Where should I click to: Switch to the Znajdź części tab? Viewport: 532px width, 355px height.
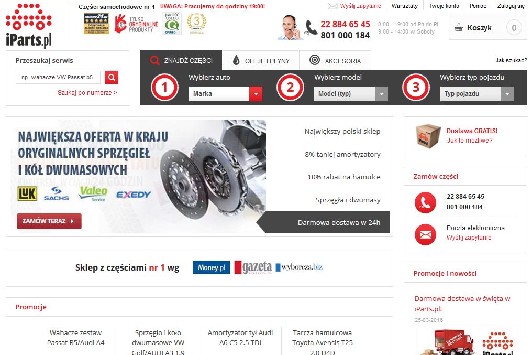181,60
